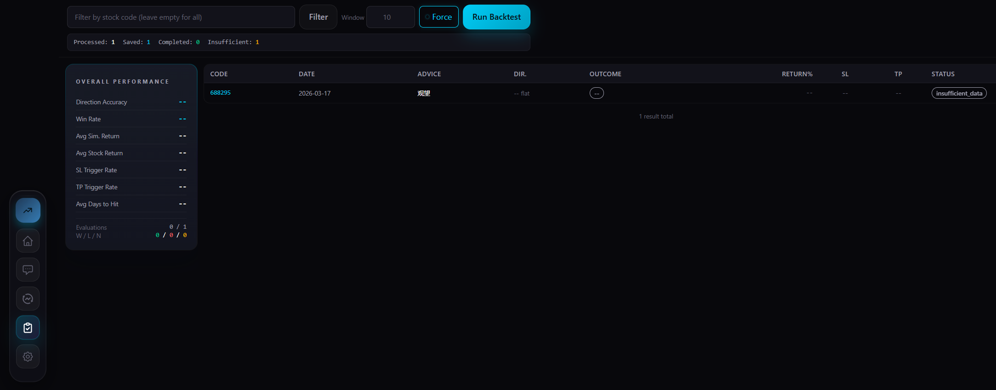Viewport: 996px width, 390px height.
Task: Open the settings gear icon
Action: coord(28,356)
